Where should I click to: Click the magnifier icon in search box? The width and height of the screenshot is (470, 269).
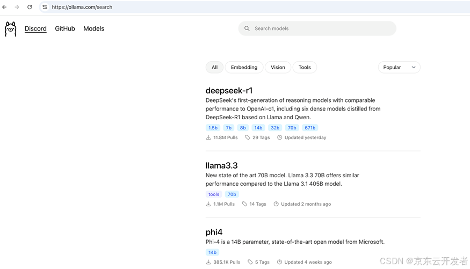(x=247, y=28)
